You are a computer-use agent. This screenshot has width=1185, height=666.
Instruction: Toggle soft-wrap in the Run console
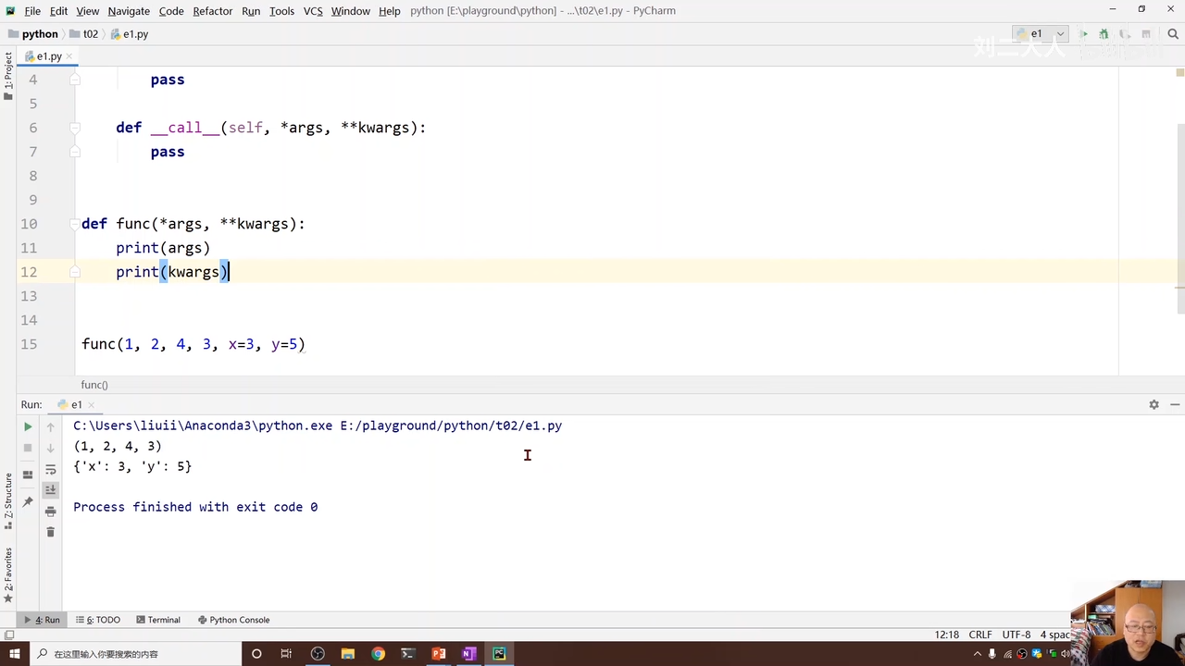click(51, 470)
